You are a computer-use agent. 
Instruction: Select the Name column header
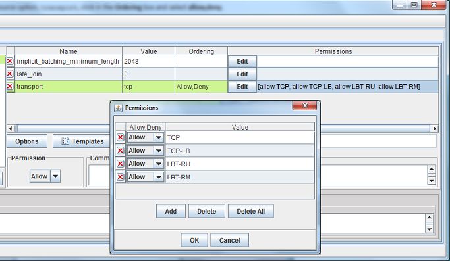click(x=69, y=51)
